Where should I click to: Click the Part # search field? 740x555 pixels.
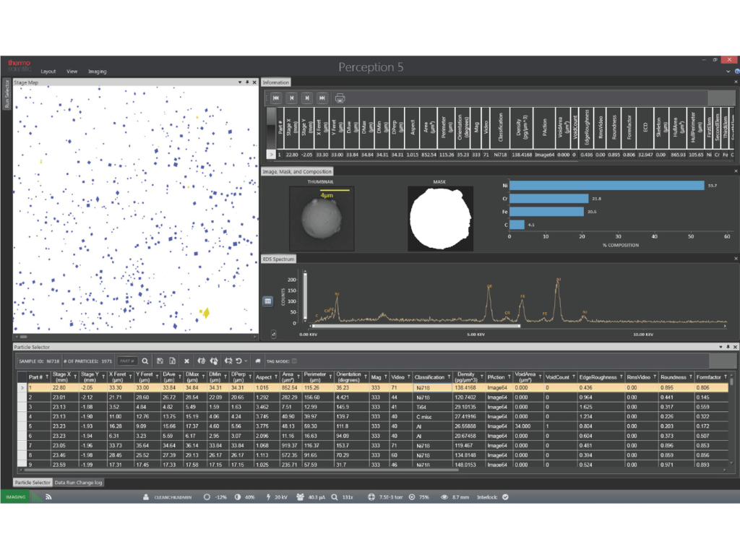click(127, 361)
